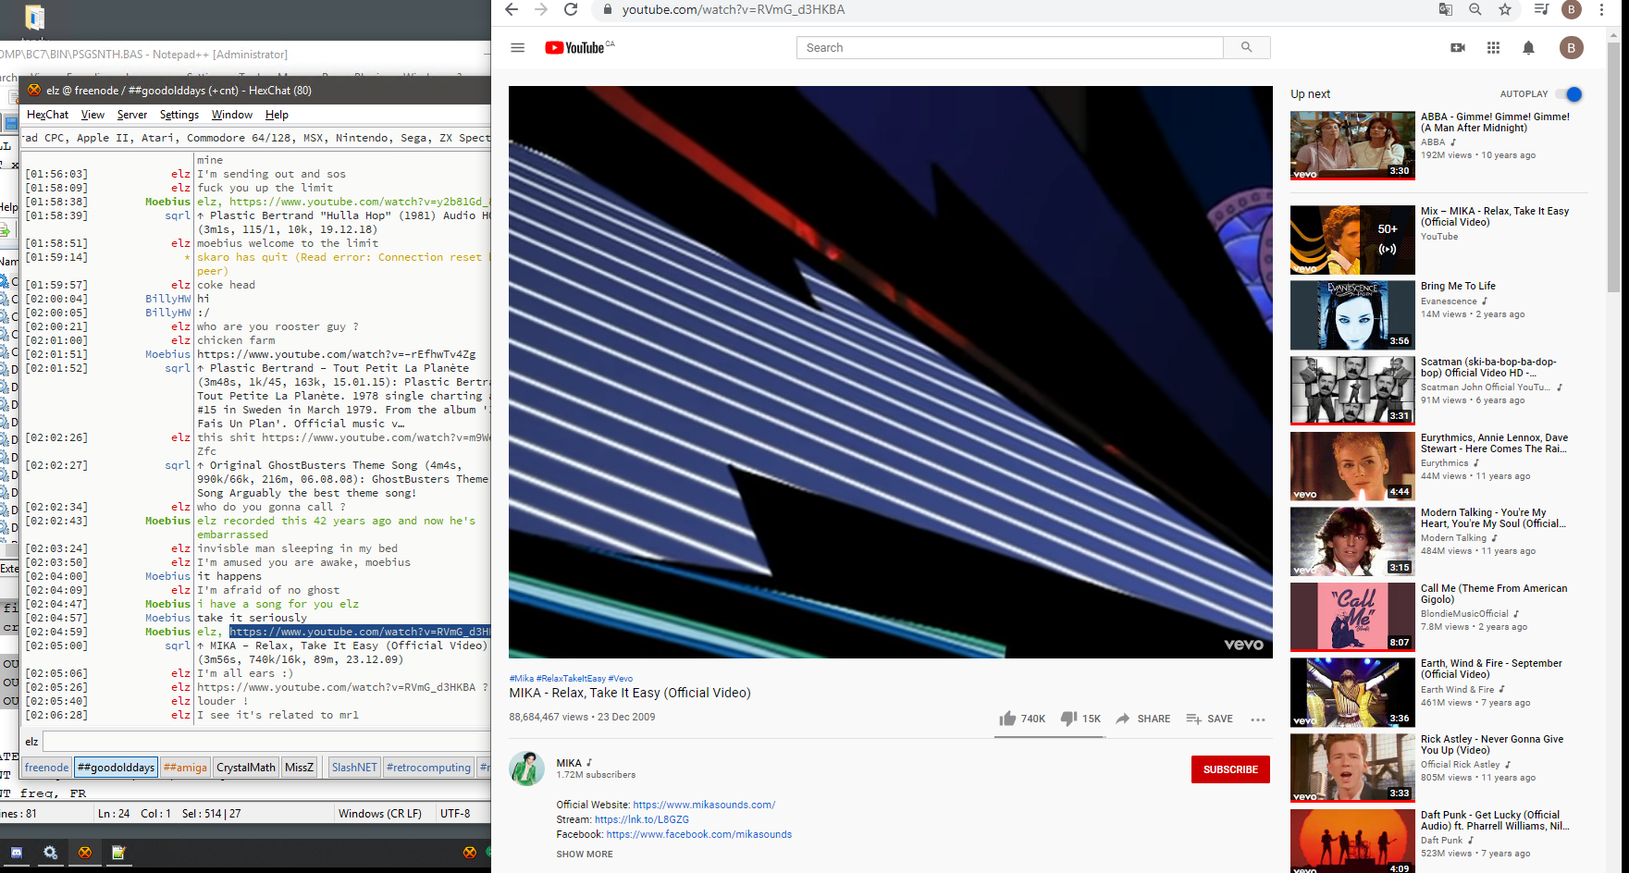Open the ABBA Gimme! Gimme! Gimme! thumbnail
The height and width of the screenshot is (873, 1629).
tap(1352, 146)
